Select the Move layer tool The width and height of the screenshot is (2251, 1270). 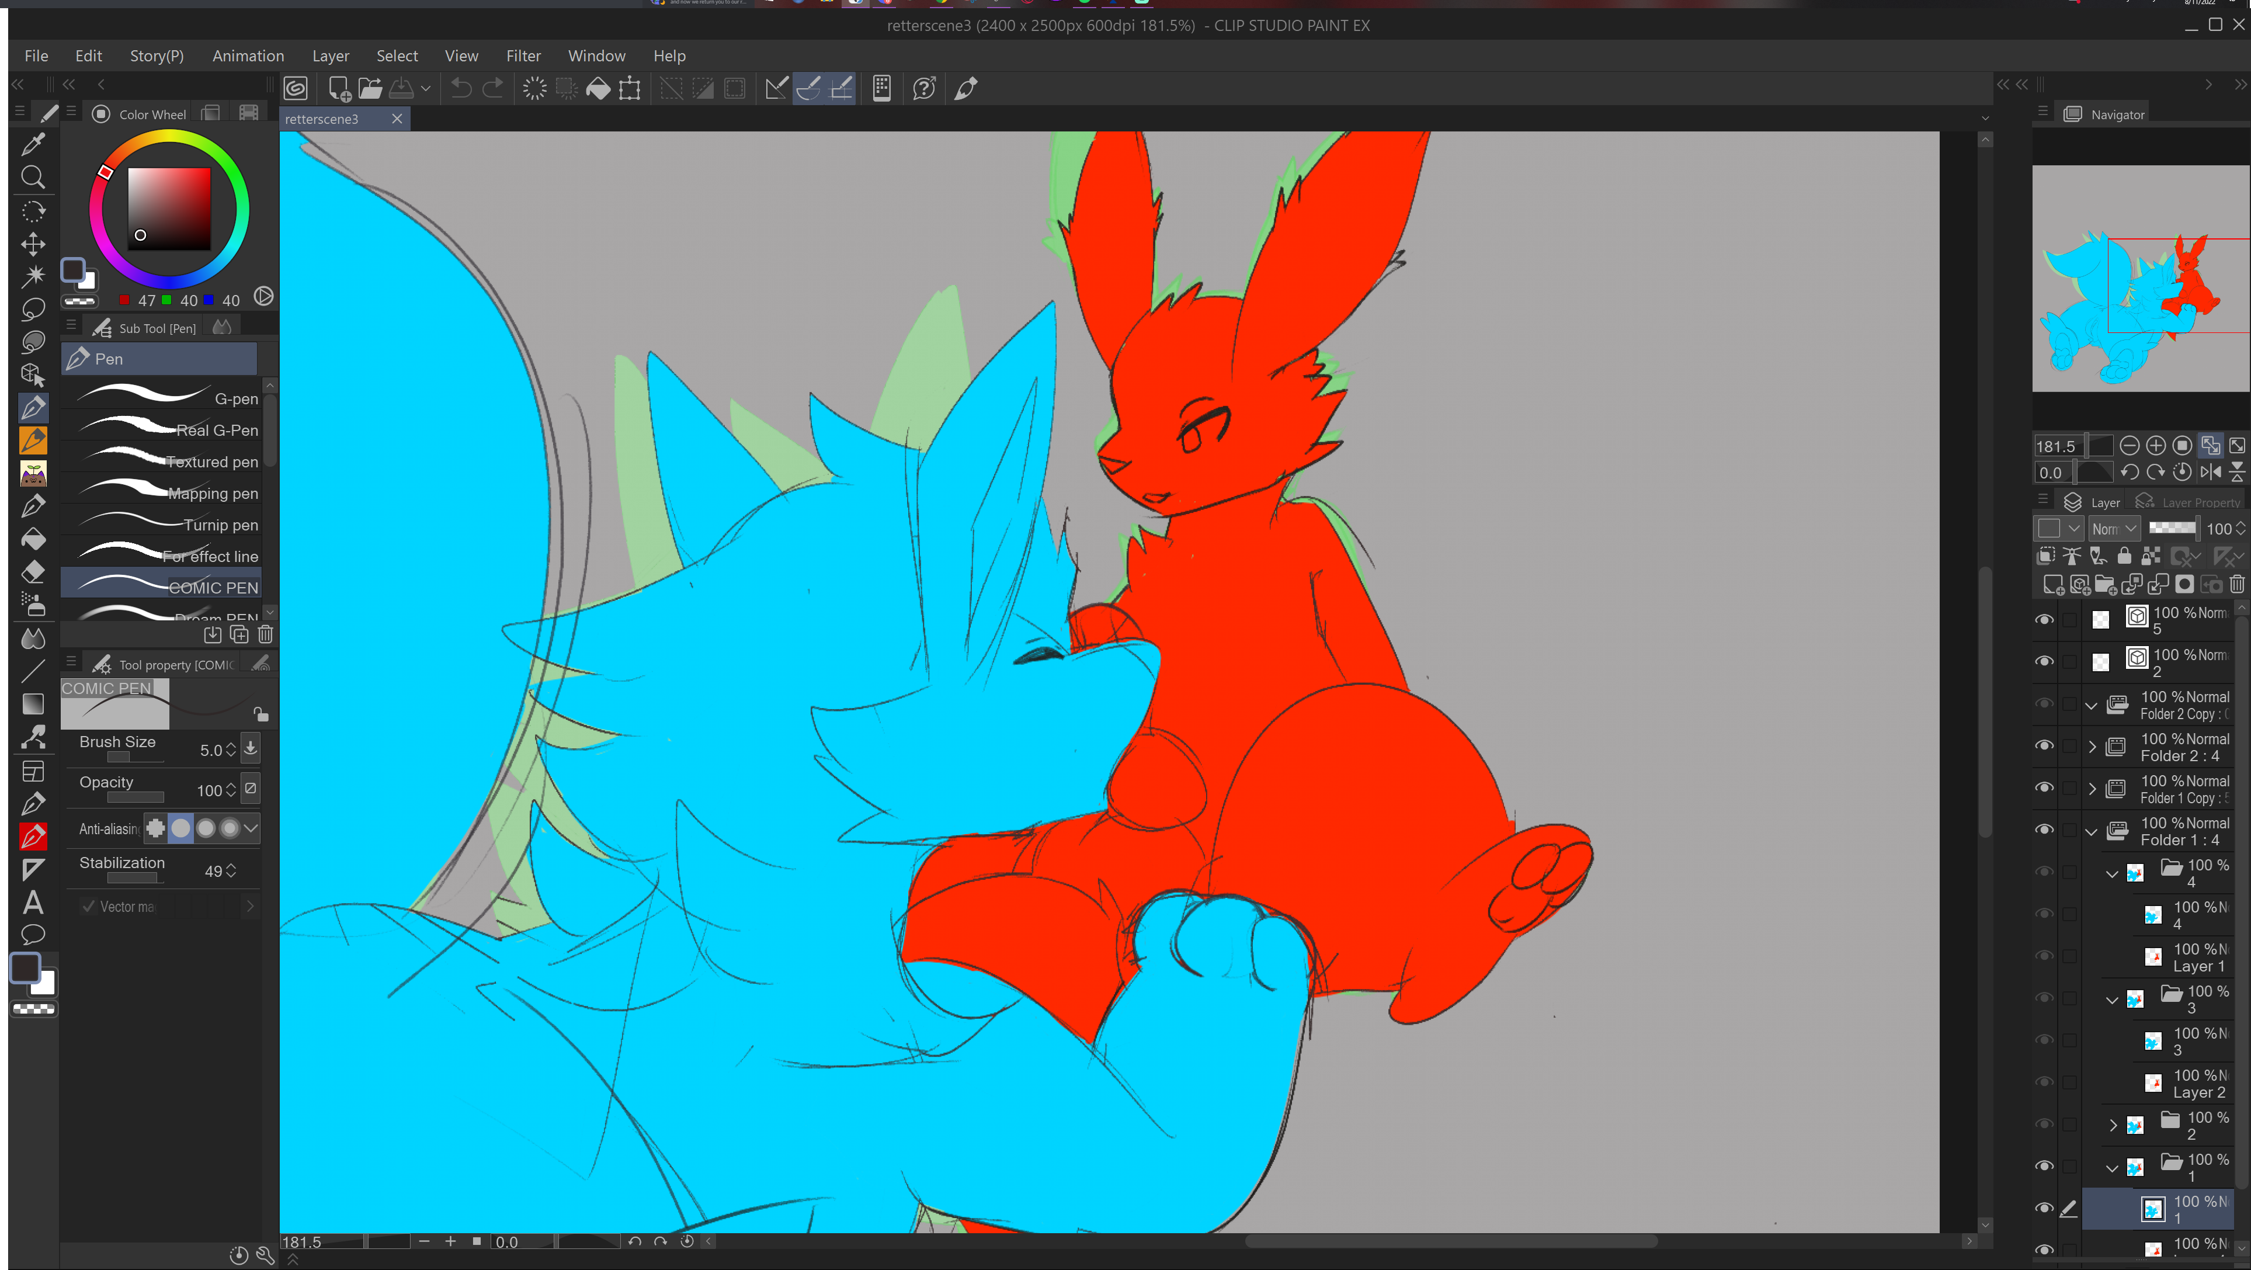[x=33, y=244]
